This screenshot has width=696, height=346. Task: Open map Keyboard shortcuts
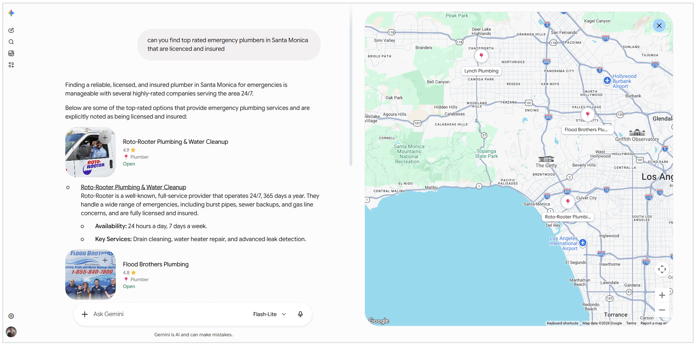[x=563, y=323]
